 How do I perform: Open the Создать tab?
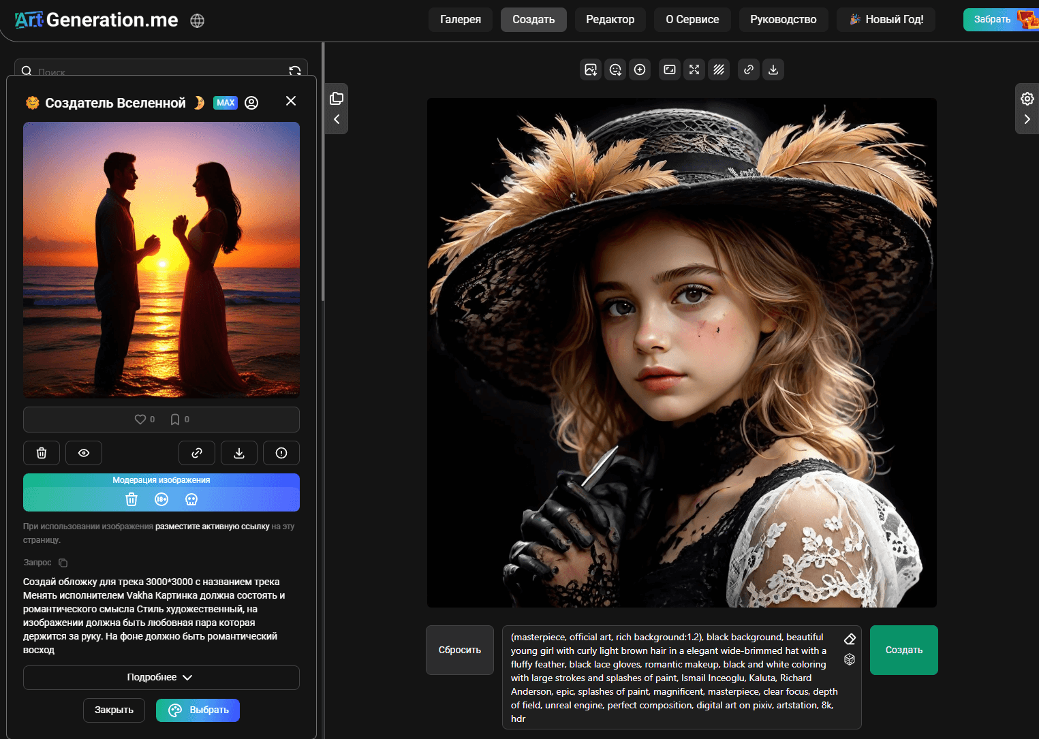[x=533, y=20]
